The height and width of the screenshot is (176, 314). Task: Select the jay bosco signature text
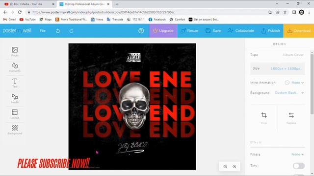132,148
